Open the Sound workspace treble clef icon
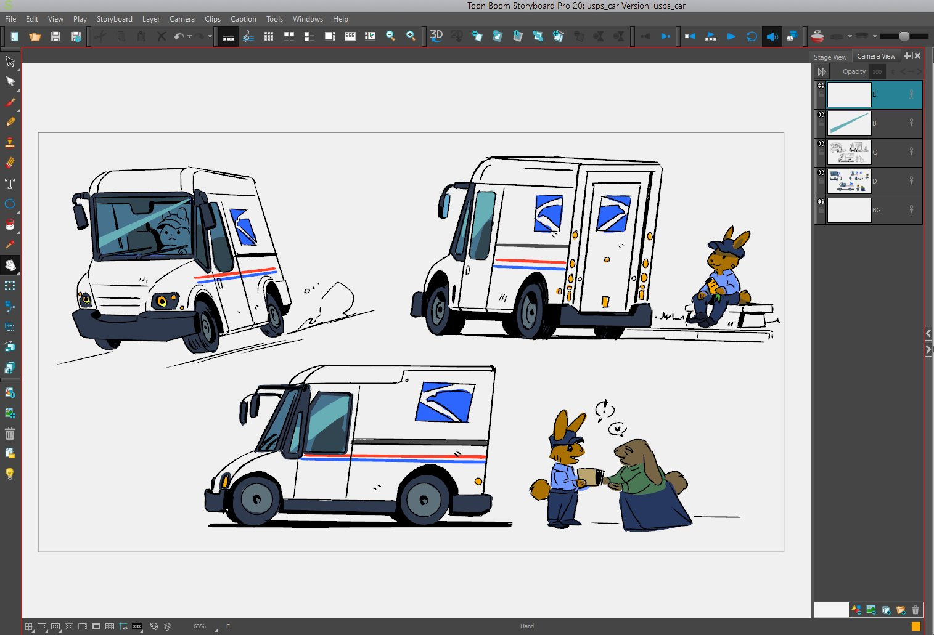Image resolution: width=934 pixels, height=635 pixels. pos(248,36)
